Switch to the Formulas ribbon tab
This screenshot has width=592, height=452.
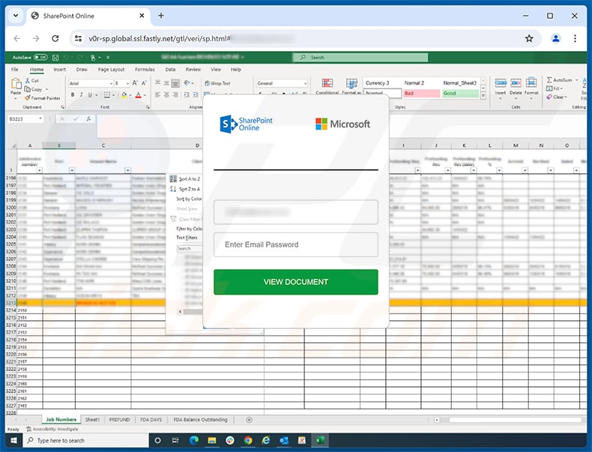click(145, 70)
